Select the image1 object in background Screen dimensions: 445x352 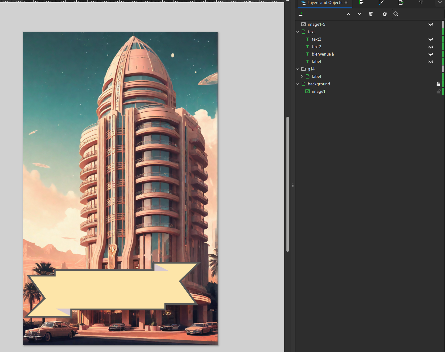(318, 92)
